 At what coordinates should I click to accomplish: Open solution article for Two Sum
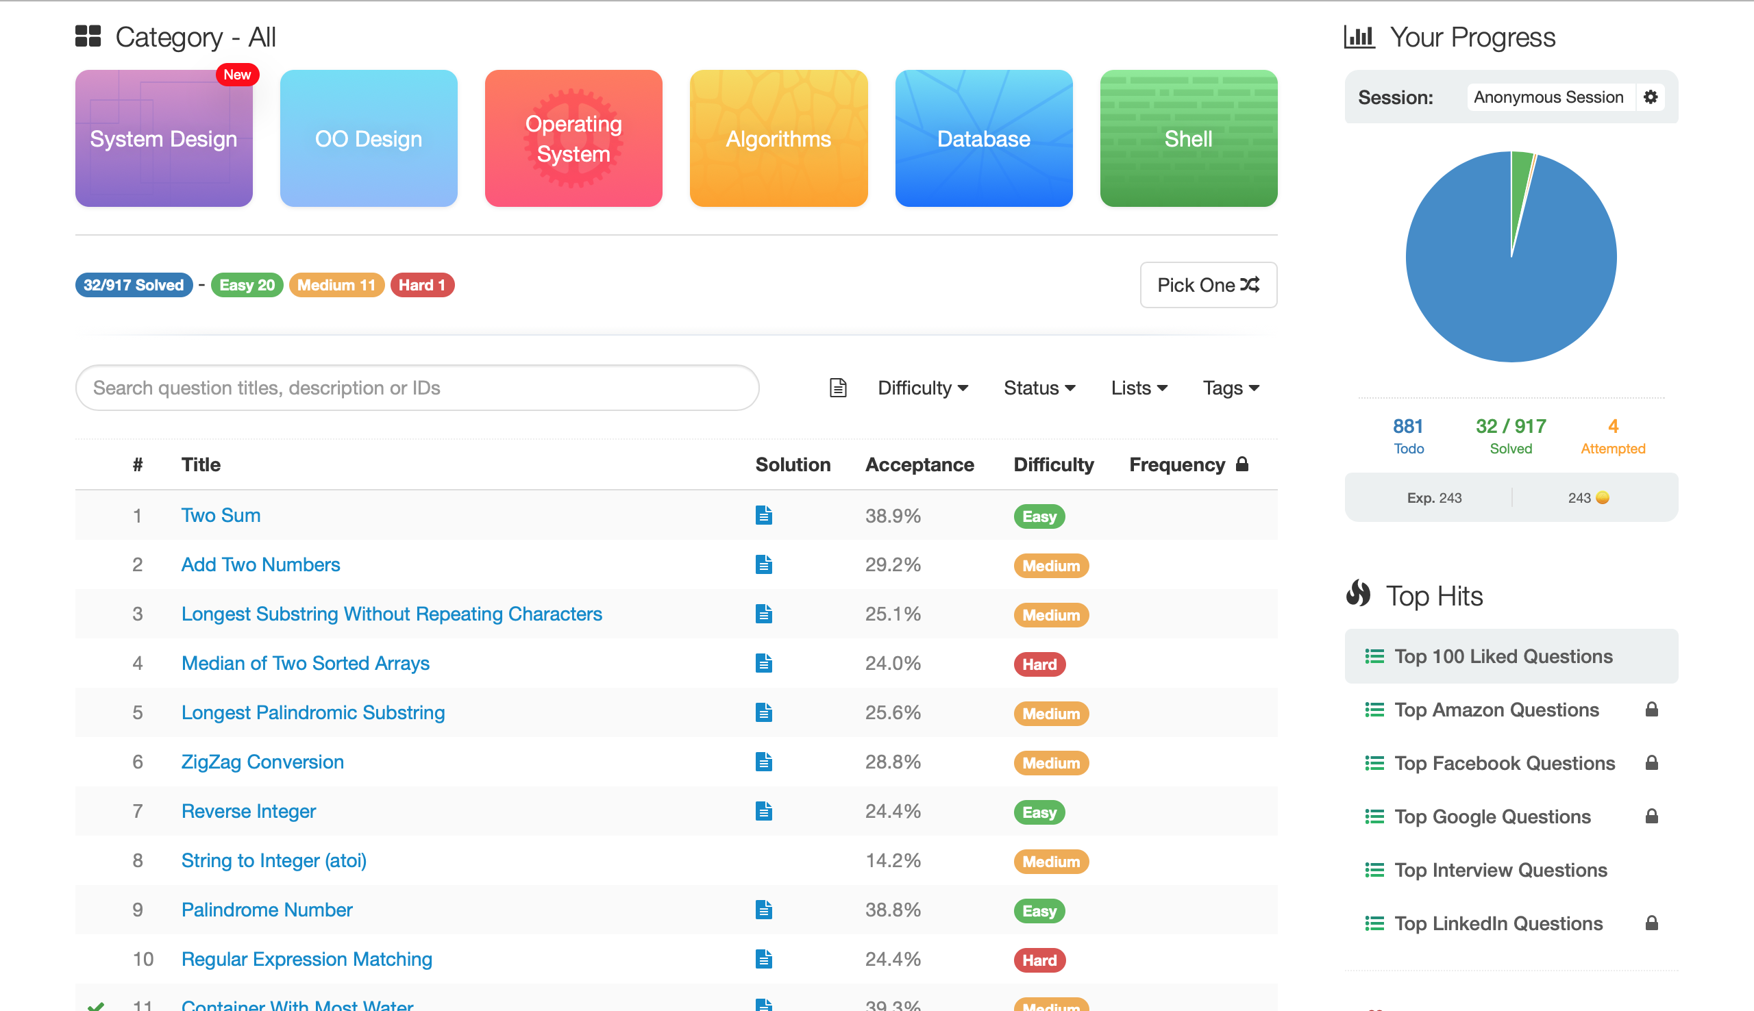click(x=764, y=515)
